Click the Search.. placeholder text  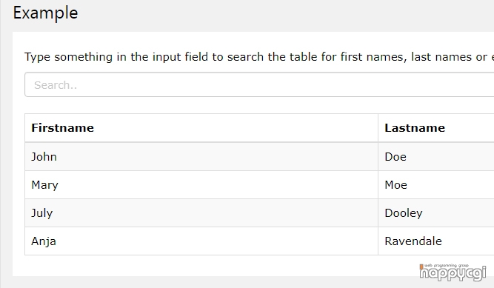tap(56, 85)
